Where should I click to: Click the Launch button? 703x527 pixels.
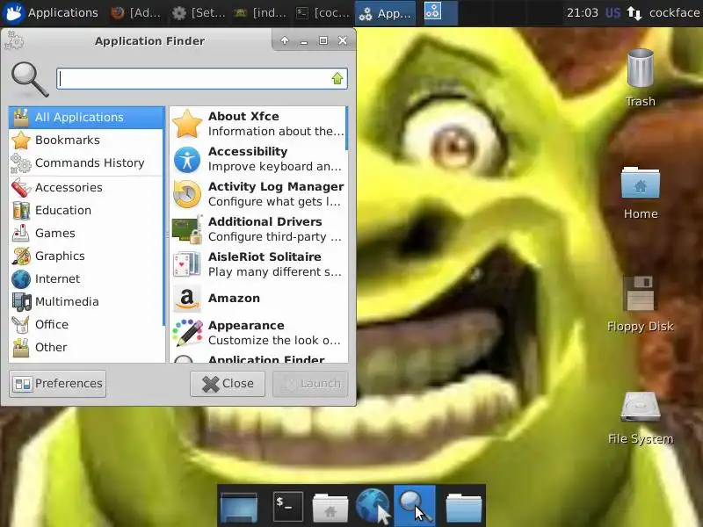pyautogui.click(x=310, y=384)
